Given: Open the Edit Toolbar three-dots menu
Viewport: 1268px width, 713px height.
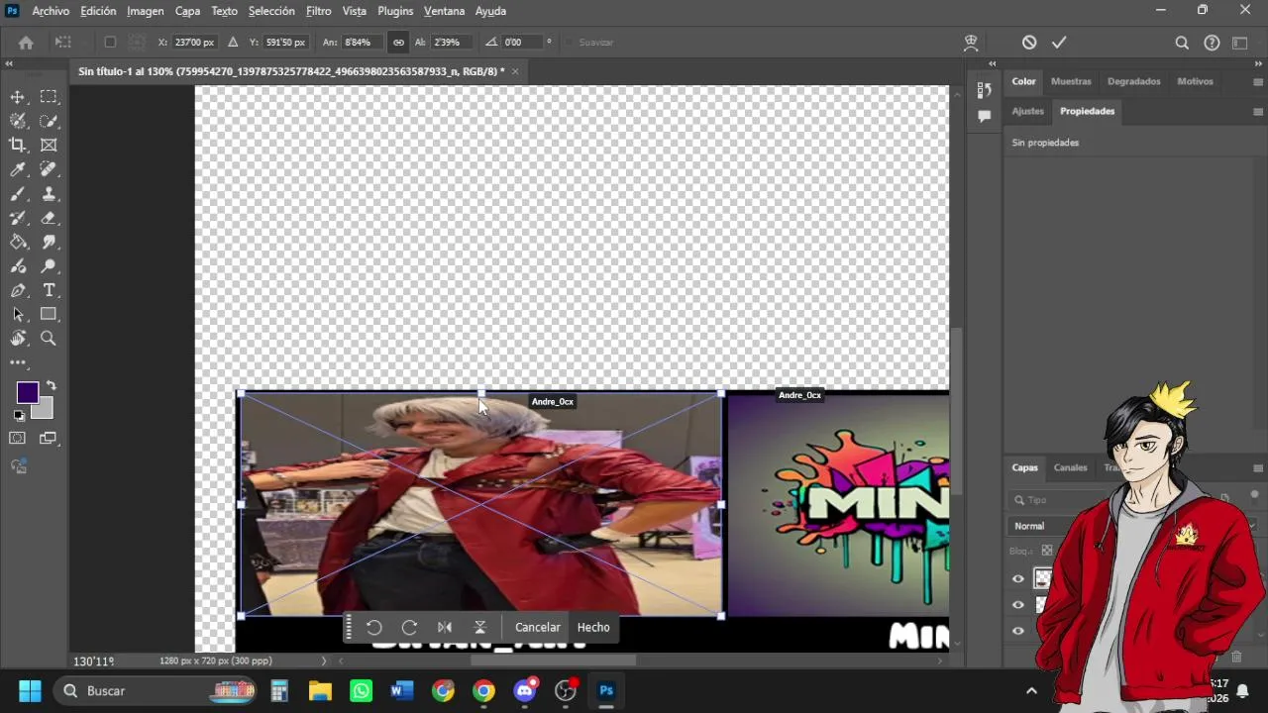Looking at the screenshot, I should pos(18,362).
